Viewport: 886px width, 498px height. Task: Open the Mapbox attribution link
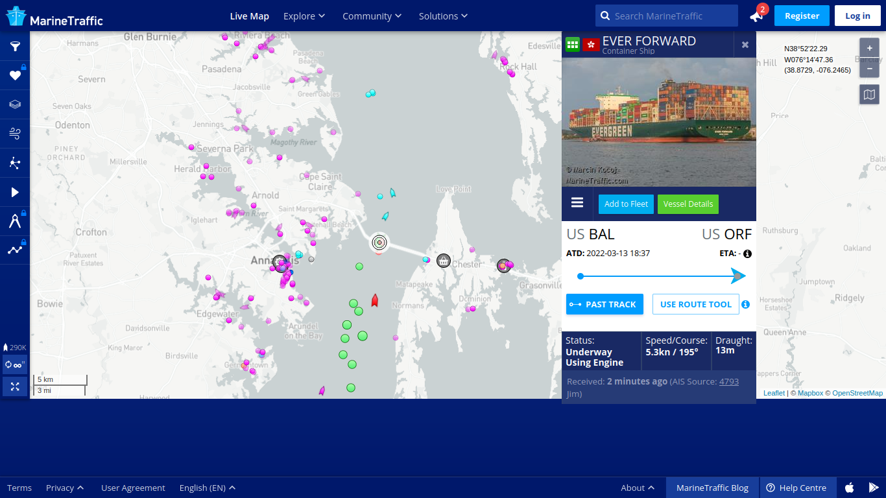coord(810,393)
